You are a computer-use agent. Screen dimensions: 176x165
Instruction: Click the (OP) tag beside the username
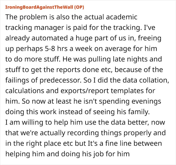tap(79, 7)
